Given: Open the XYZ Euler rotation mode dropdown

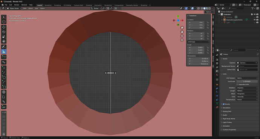Looking at the screenshot, I should (x=199, y=42).
